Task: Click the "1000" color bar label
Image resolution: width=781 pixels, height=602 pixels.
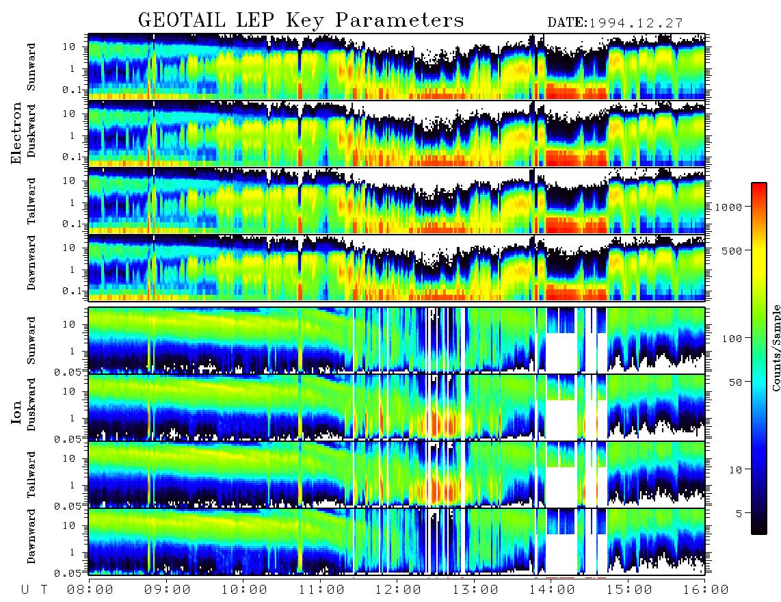Action: click(728, 207)
